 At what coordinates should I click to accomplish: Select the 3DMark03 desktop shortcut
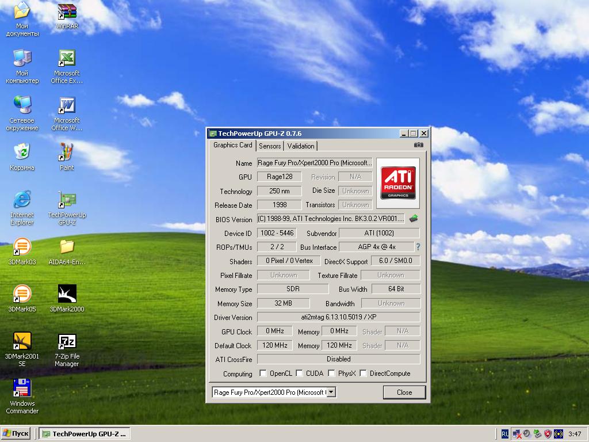click(x=22, y=251)
